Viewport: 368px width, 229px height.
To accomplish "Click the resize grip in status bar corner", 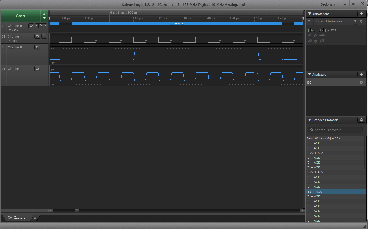I will point(365,226).
